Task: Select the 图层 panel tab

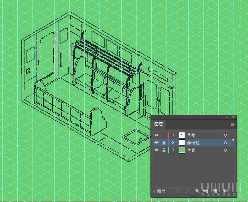Action: [158, 124]
